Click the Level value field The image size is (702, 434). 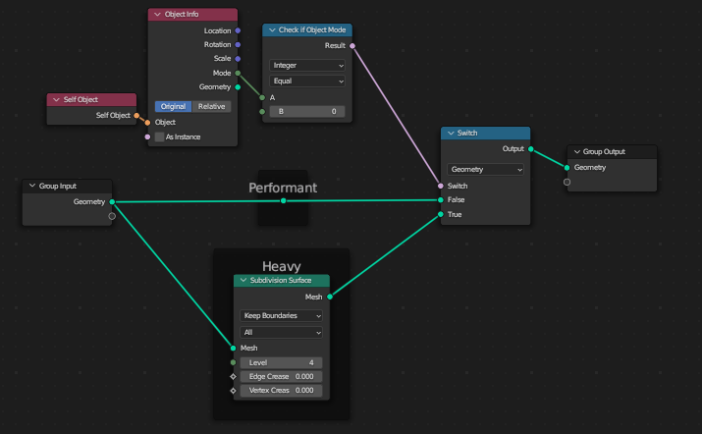click(x=281, y=362)
